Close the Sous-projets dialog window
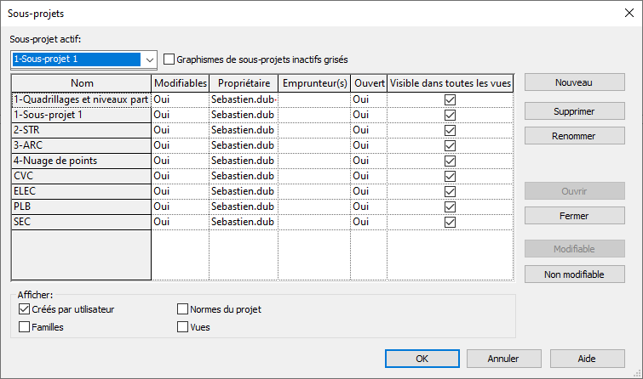Screen dimensions: 643x379 [628, 13]
